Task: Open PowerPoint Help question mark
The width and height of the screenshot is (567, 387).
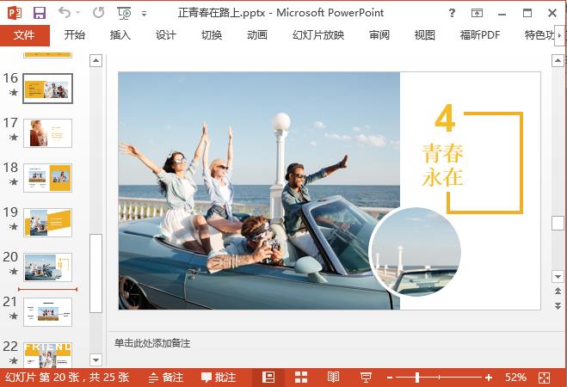Action: point(453,13)
